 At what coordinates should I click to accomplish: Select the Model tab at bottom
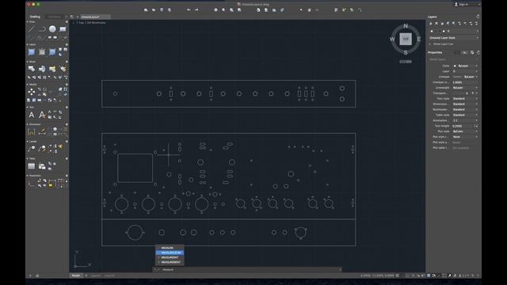click(x=76, y=275)
